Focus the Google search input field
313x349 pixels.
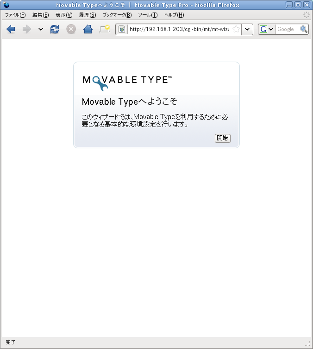tap(288, 29)
